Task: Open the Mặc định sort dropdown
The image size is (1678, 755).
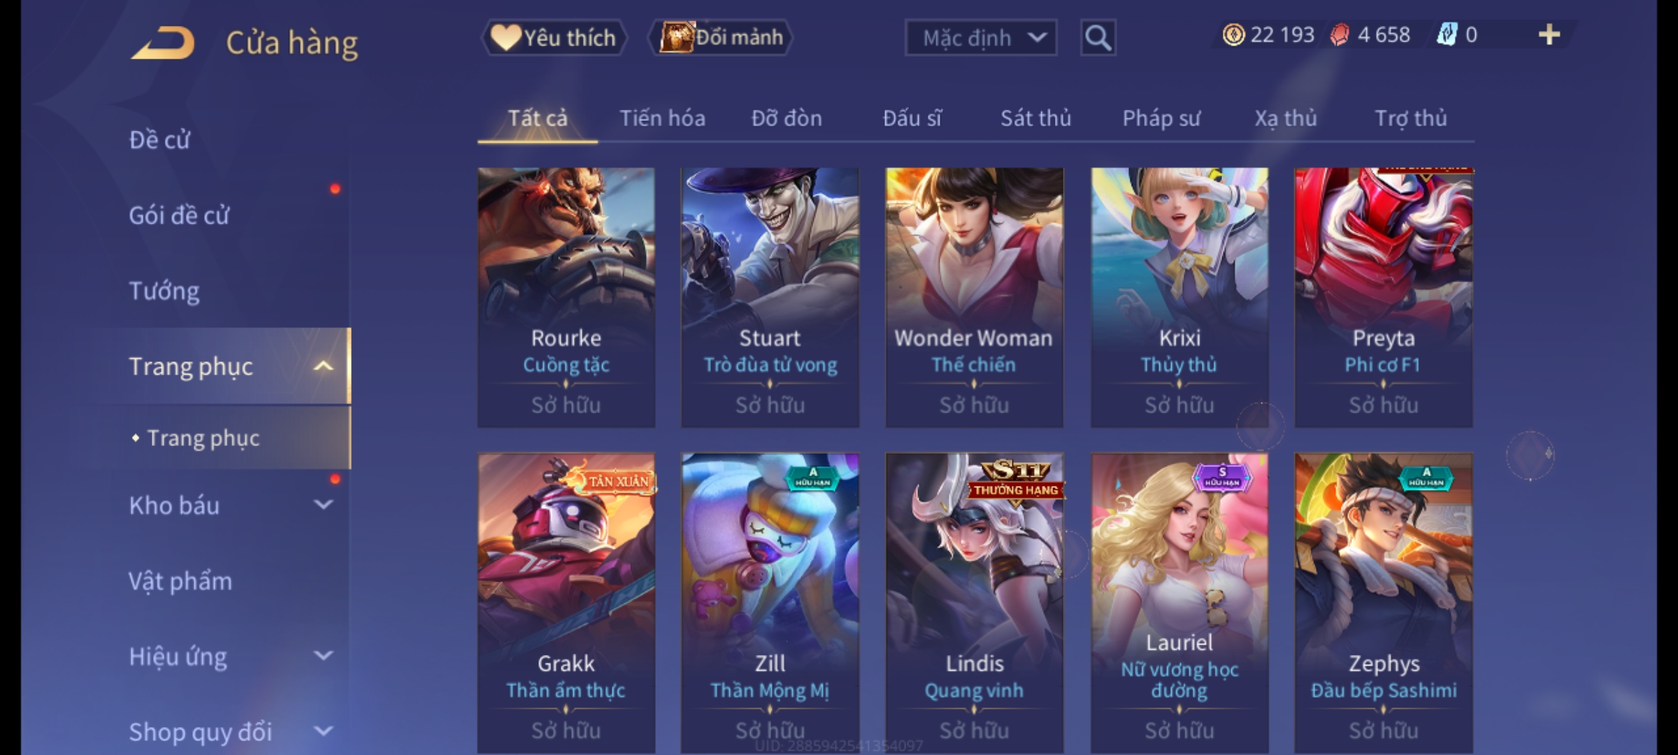Action: pos(980,38)
